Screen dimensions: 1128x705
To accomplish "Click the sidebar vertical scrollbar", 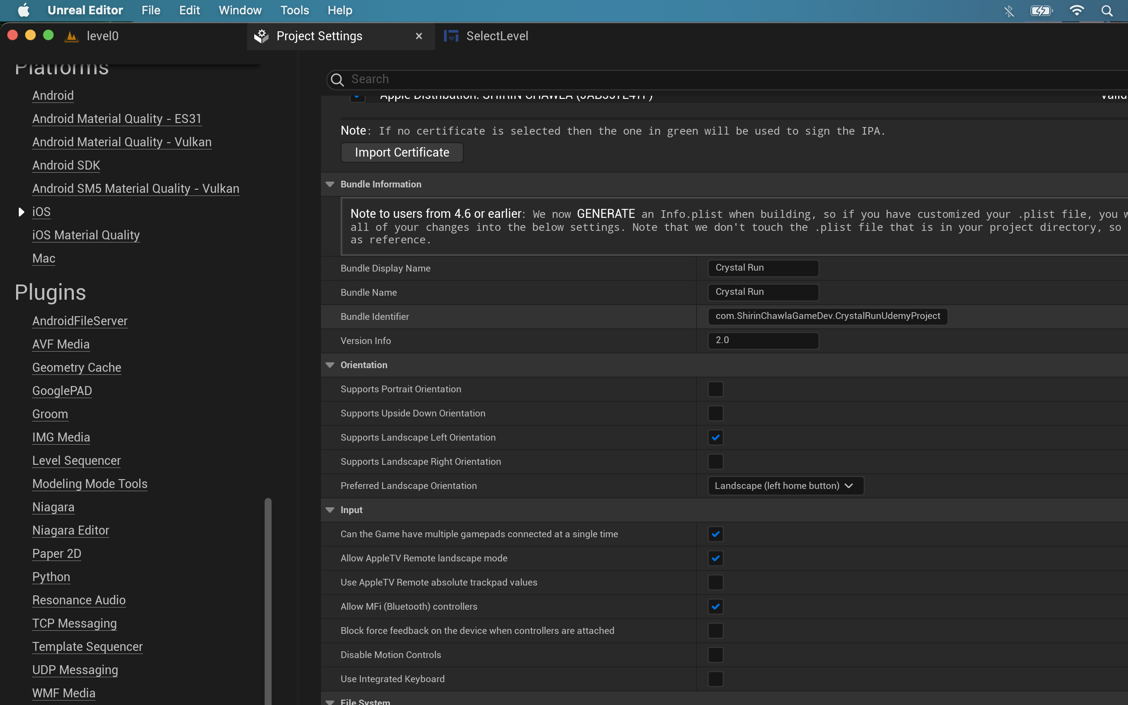I will [x=268, y=601].
